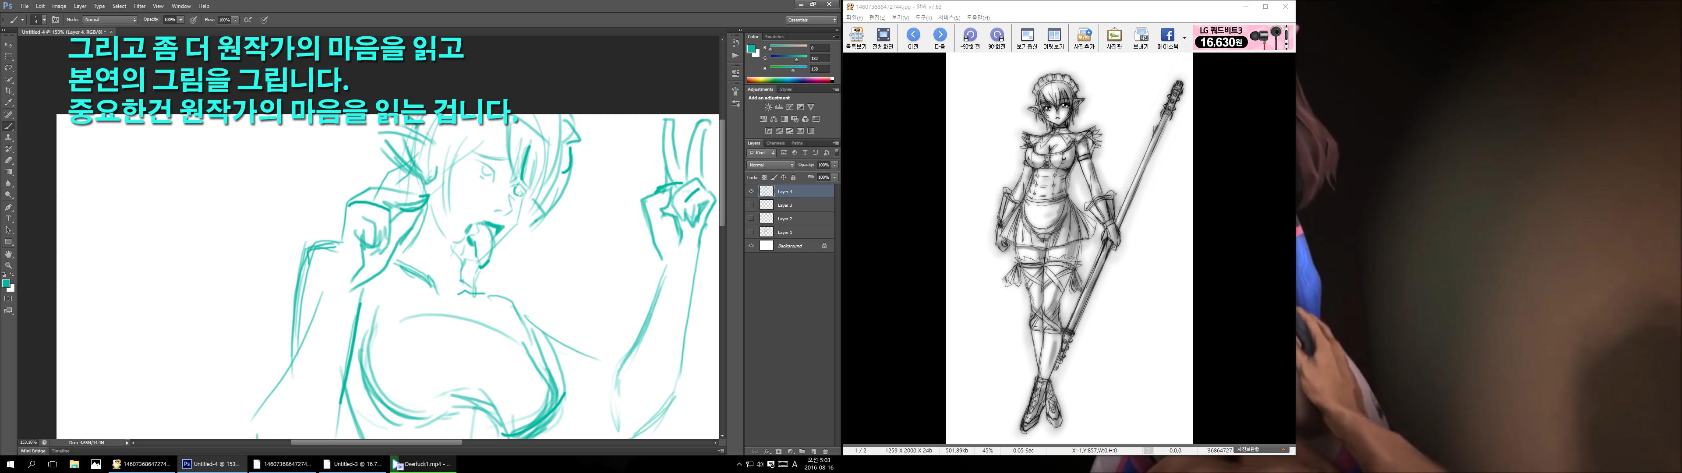Click the 사진관 button in 알씨
This screenshot has height=473, width=1682.
[x=1114, y=39]
